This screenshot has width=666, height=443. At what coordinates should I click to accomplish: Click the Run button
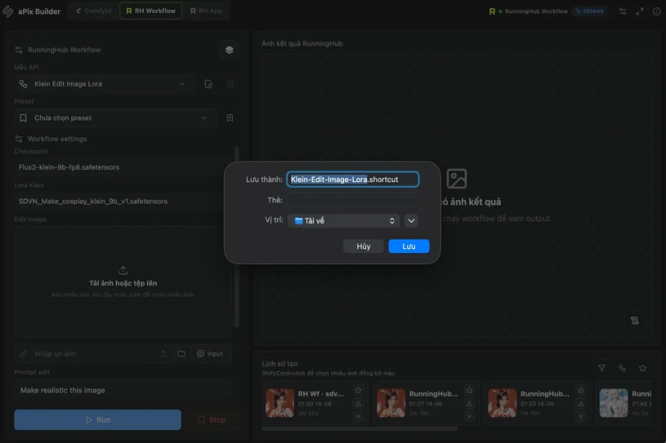(x=98, y=420)
